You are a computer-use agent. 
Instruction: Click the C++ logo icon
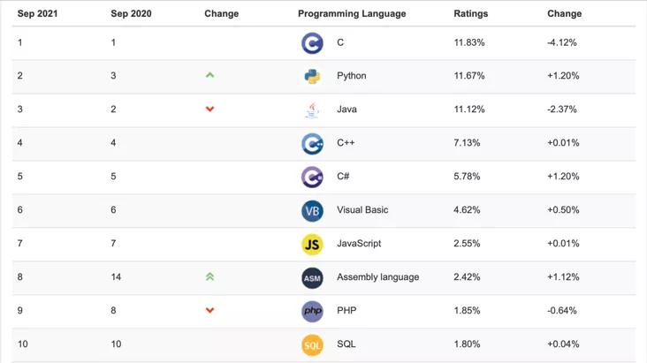(312, 143)
